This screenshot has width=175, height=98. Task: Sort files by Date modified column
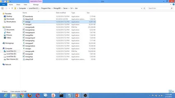(61, 13)
